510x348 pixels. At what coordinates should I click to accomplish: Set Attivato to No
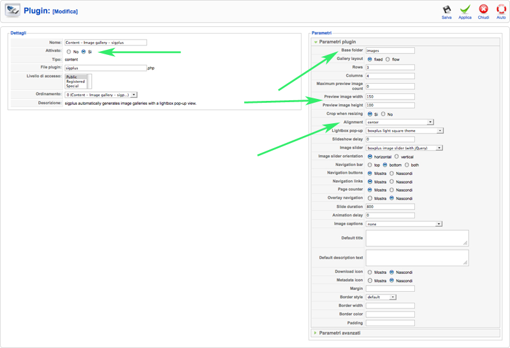(x=69, y=52)
